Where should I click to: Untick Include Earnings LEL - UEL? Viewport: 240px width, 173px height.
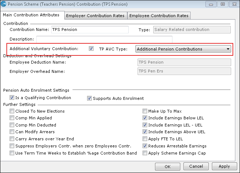coord(145,125)
